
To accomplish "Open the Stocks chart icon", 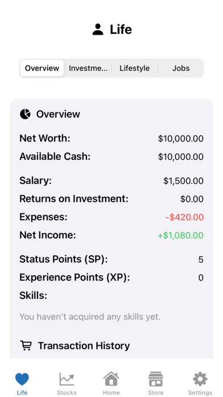I will tap(67, 379).
